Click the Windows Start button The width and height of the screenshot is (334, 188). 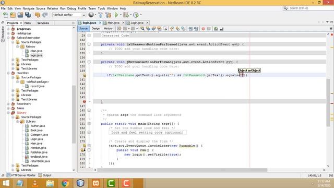[6, 183]
